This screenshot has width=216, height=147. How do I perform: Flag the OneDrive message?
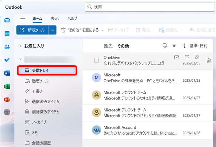tap(187, 57)
